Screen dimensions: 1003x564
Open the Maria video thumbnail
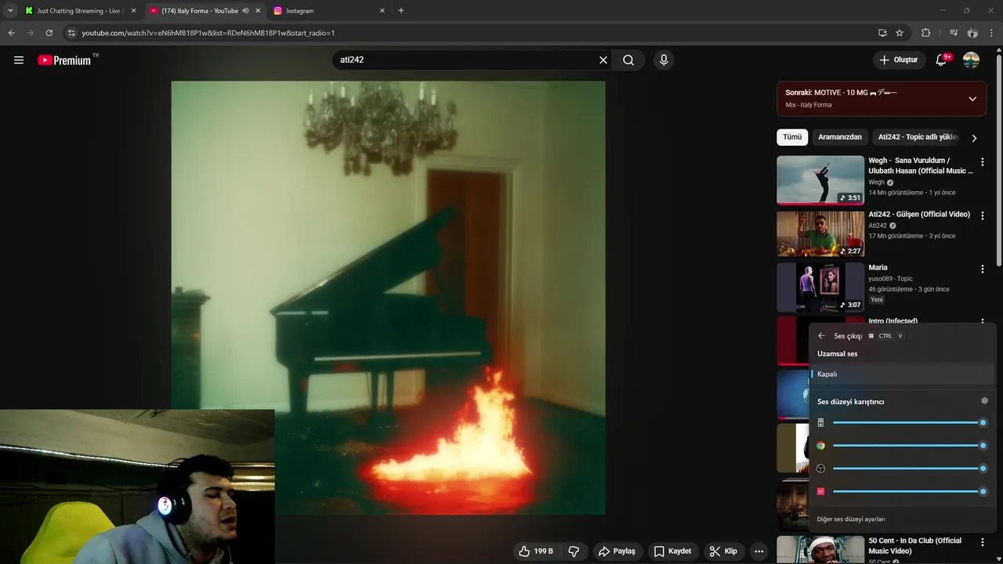tap(820, 287)
